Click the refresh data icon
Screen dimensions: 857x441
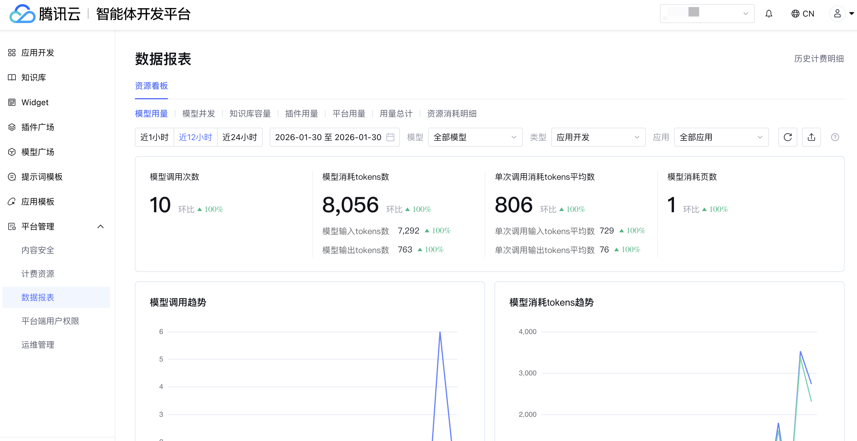pos(788,137)
